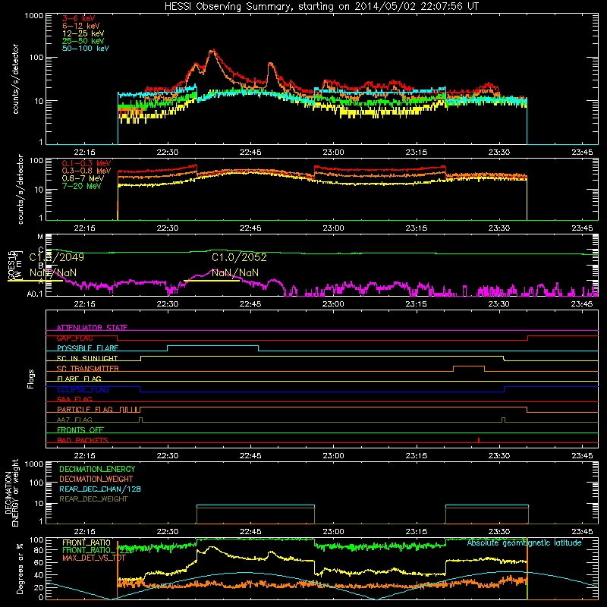The image size is (607, 607).
Task: Click the 'Degrees or %' axis title
Action: tap(20, 569)
